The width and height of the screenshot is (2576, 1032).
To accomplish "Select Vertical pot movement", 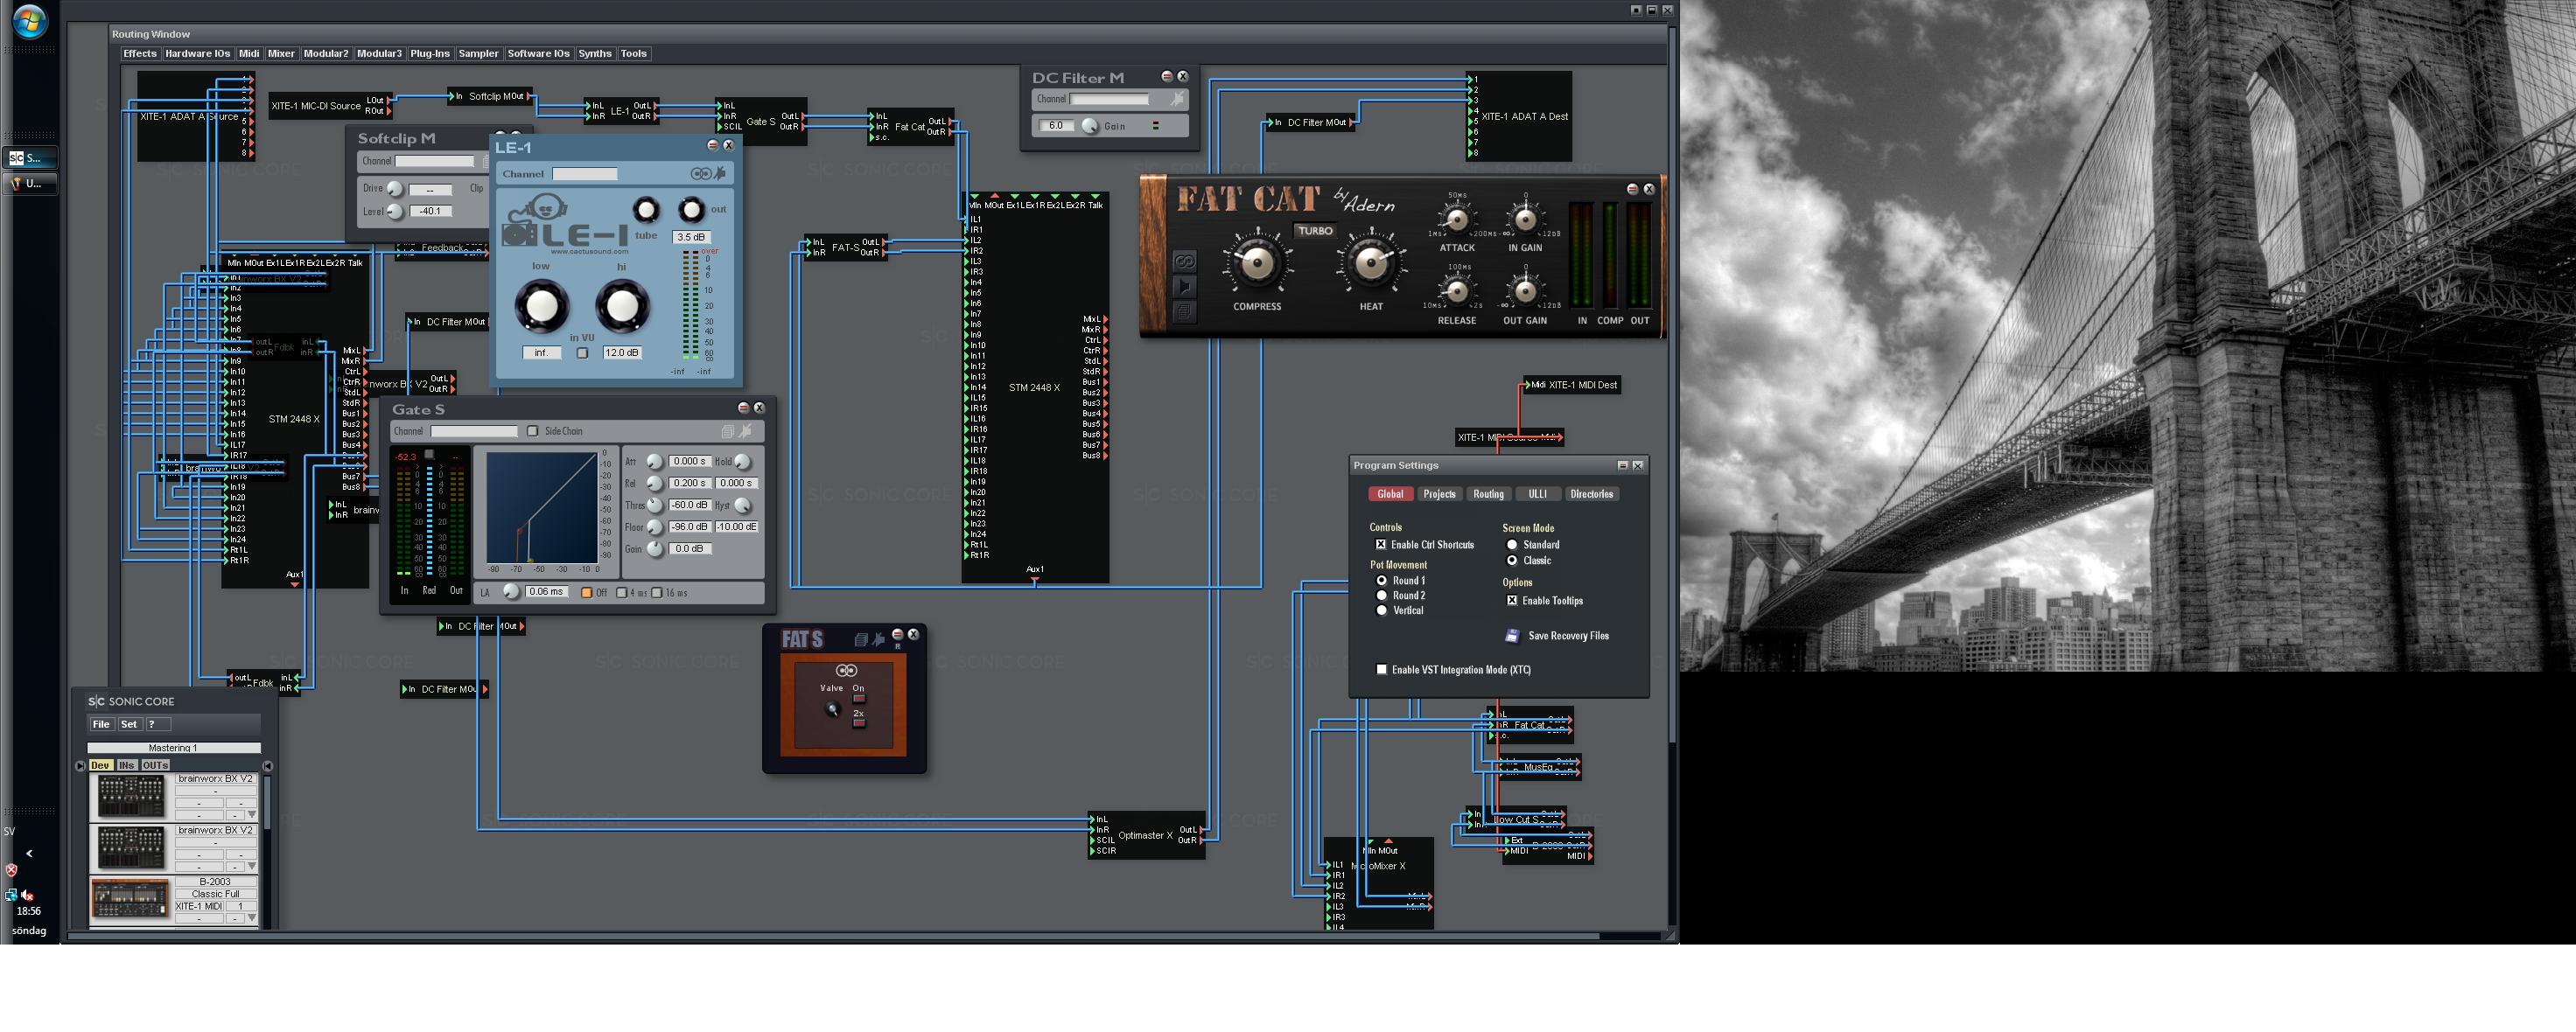I will [1382, 610].
